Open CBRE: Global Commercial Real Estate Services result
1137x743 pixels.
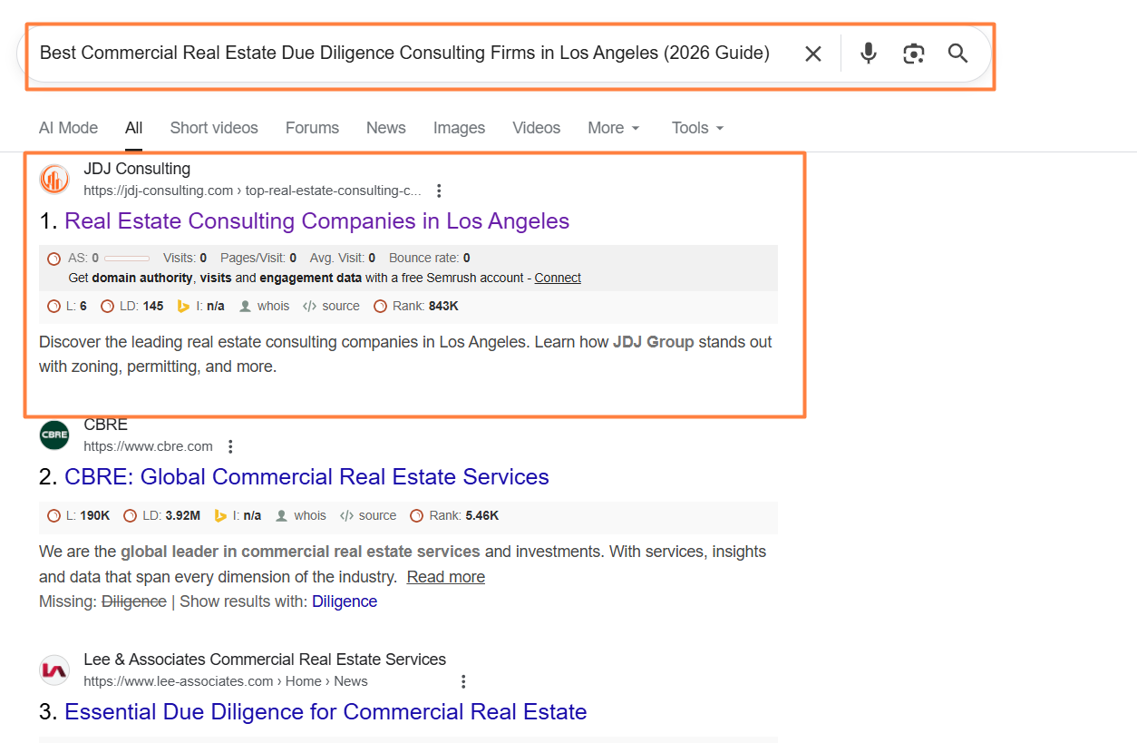coord(306,477)
